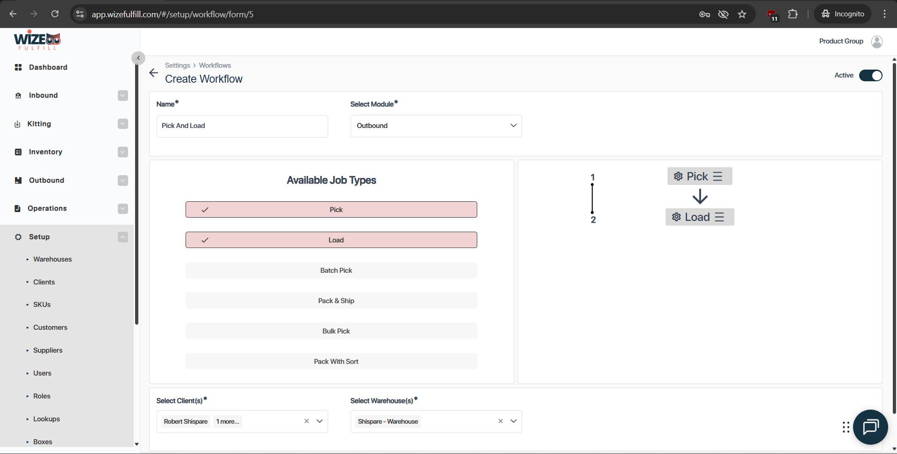Deselect the Load job type
This screenshot has height=454, width=897.
pyautogui.click(x=331, y=240)
